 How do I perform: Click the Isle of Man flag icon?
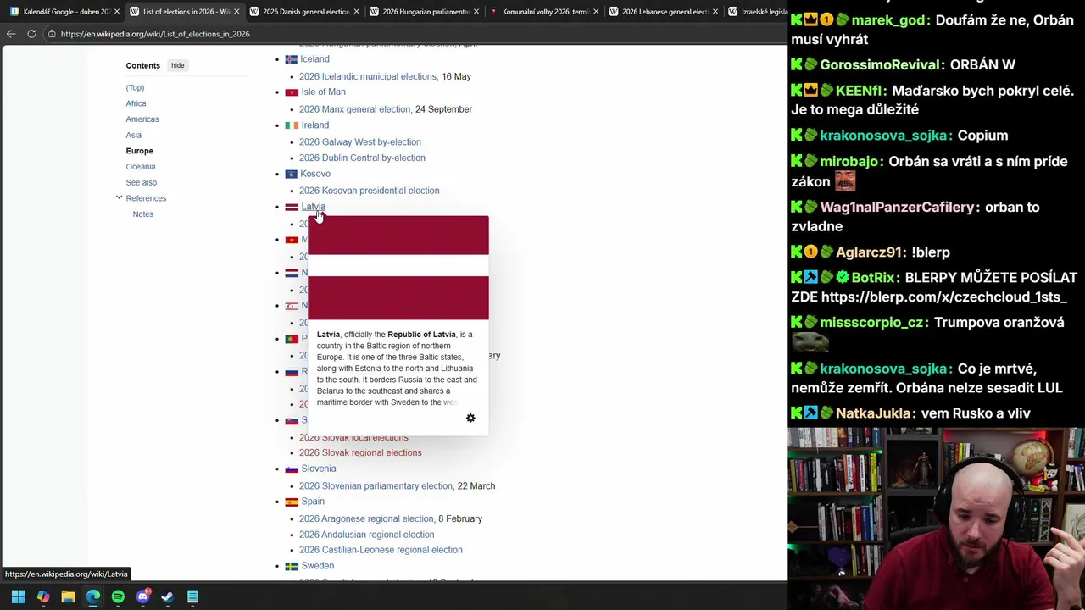pos(291,92)
